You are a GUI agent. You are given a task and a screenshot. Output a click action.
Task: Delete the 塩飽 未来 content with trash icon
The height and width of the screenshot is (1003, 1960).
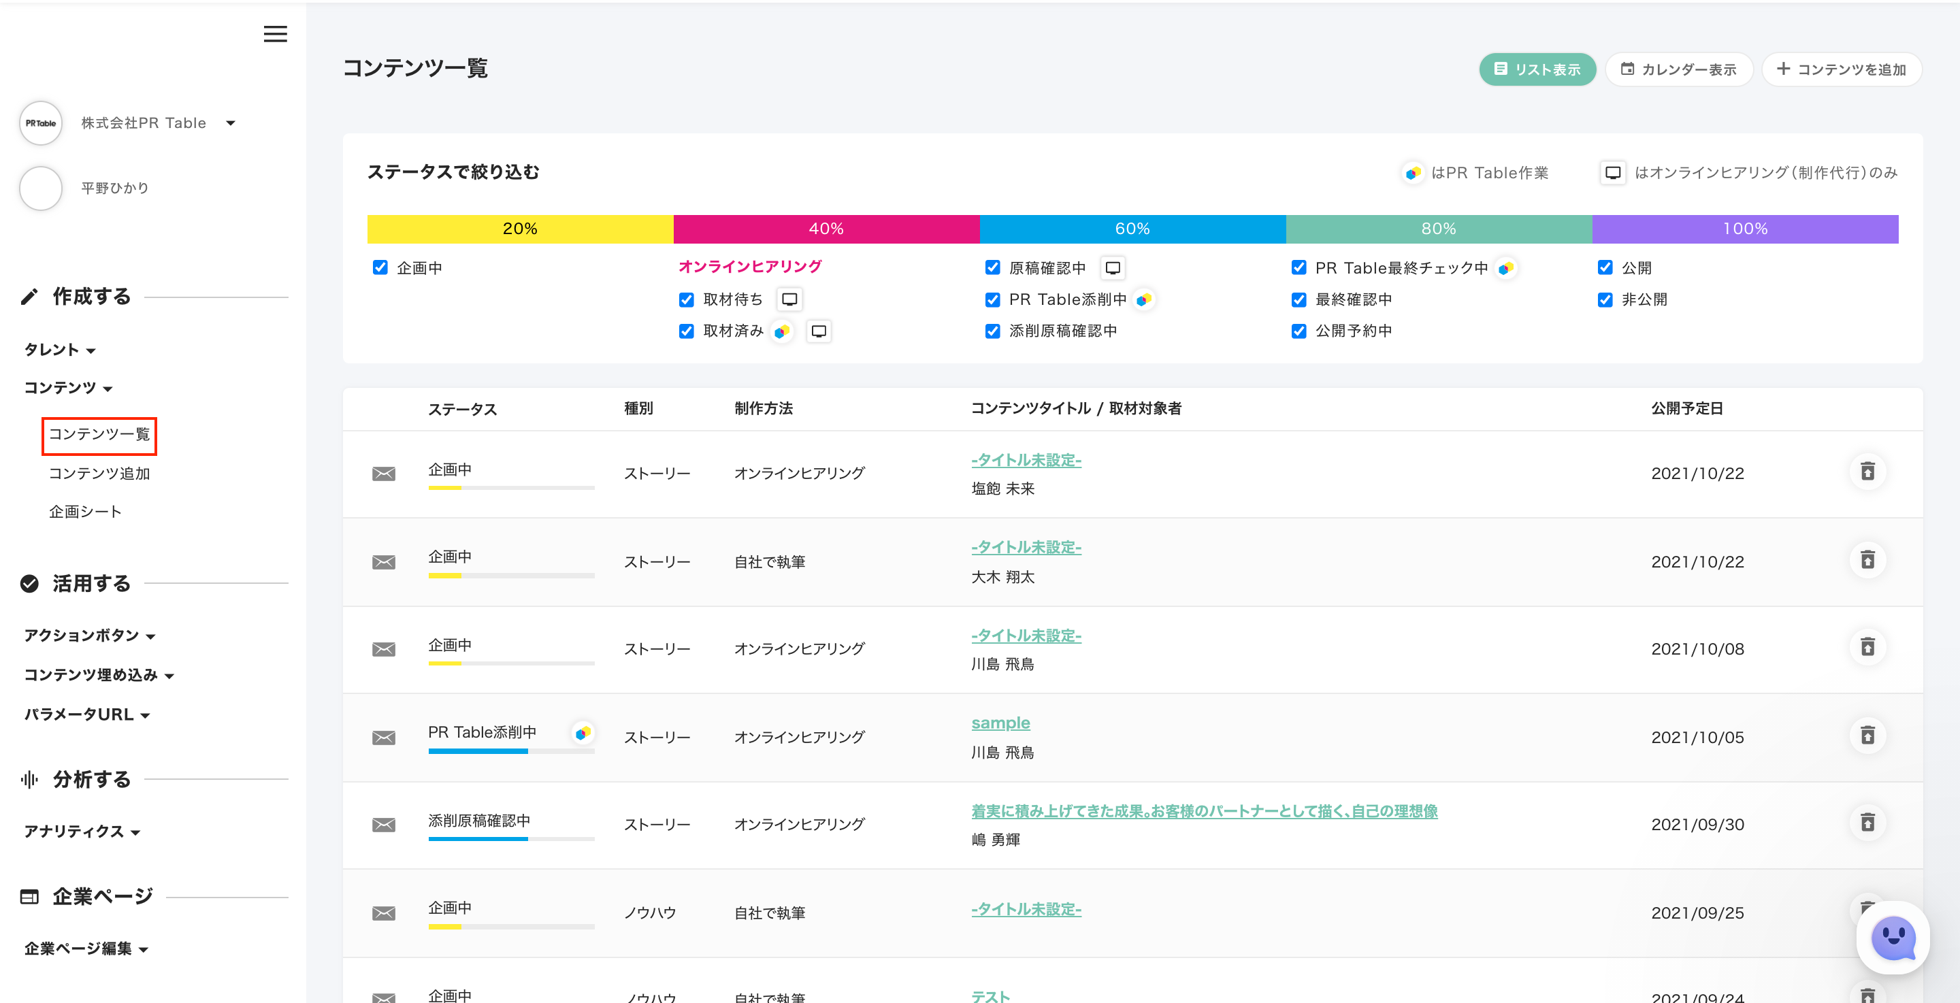1867,472
